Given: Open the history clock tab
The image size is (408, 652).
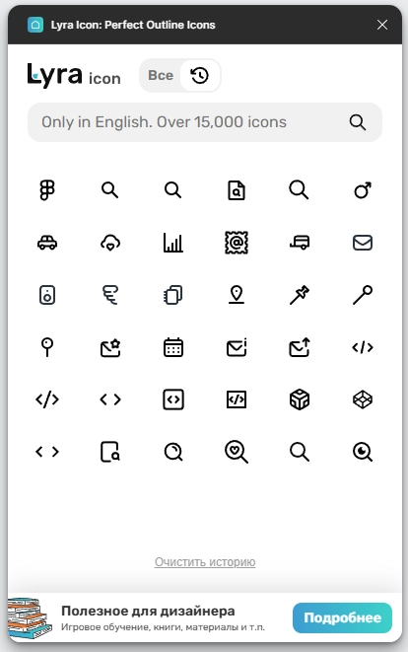Looking at the screenshot, I should [200, 75].
